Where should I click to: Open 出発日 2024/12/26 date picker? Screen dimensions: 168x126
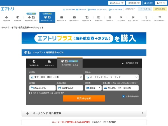pos(43,88)
